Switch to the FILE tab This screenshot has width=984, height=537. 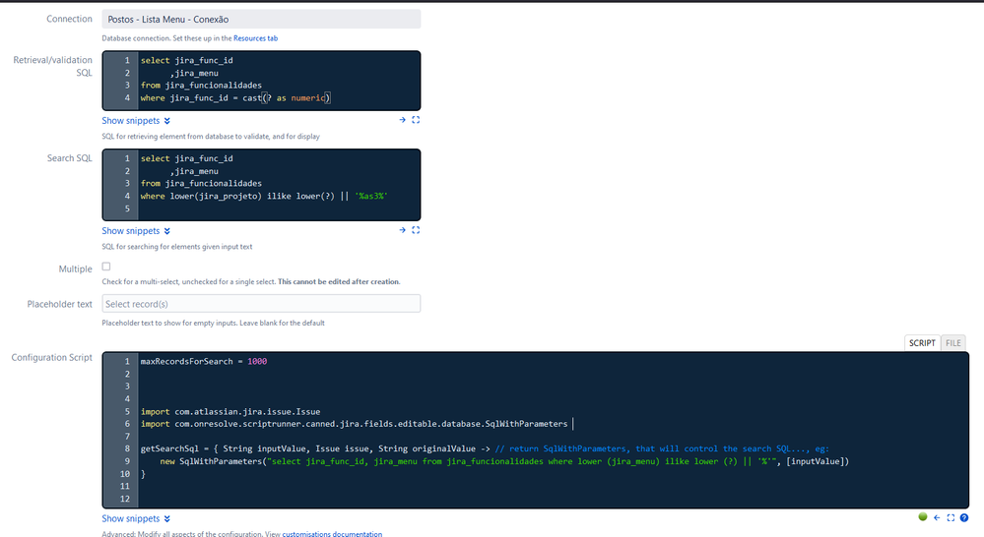click(952, 342)
